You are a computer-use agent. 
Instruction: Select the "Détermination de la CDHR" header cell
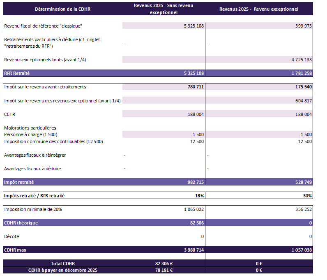[62, 9]
